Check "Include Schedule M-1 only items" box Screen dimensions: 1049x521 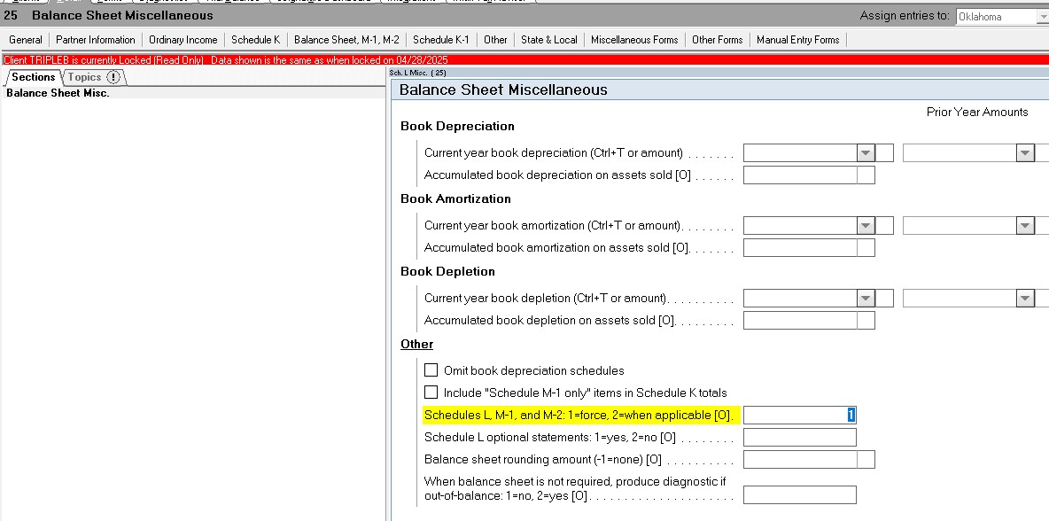coord(431,392)
